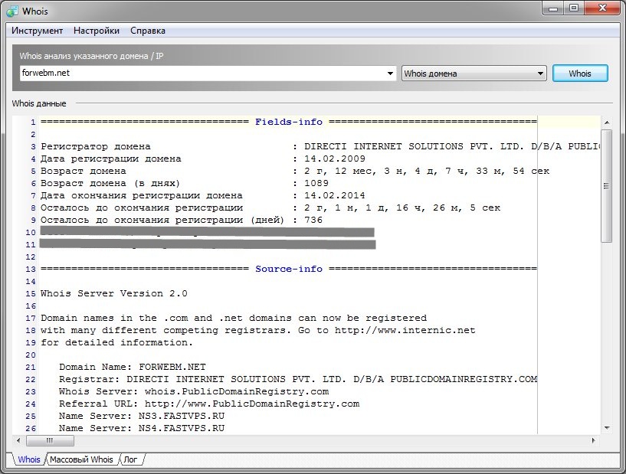Click the horizontal scrollbar left arrow
626x474 pixels.
(x=19, y=441)
